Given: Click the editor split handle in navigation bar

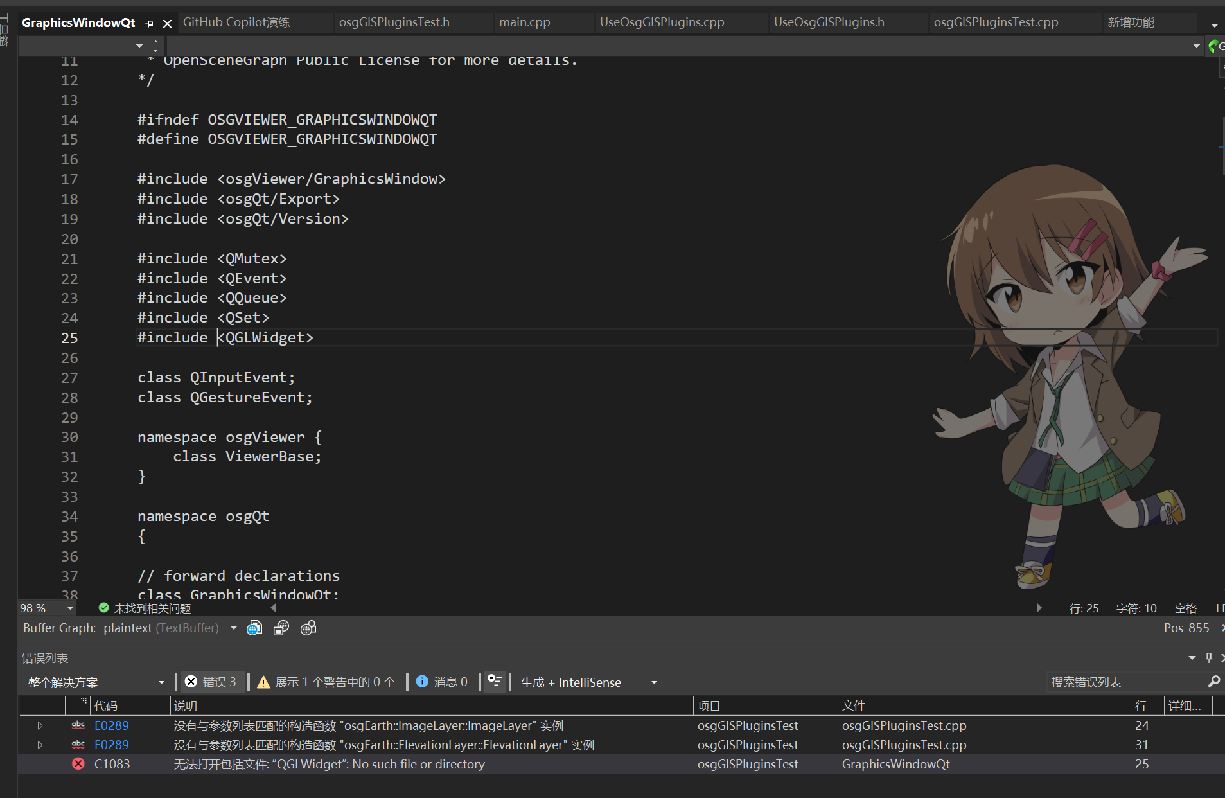Looking at the screenshot, I should click(156, 46).
